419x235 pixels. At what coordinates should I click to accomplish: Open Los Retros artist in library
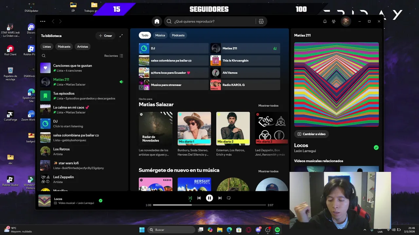point(82,151)
